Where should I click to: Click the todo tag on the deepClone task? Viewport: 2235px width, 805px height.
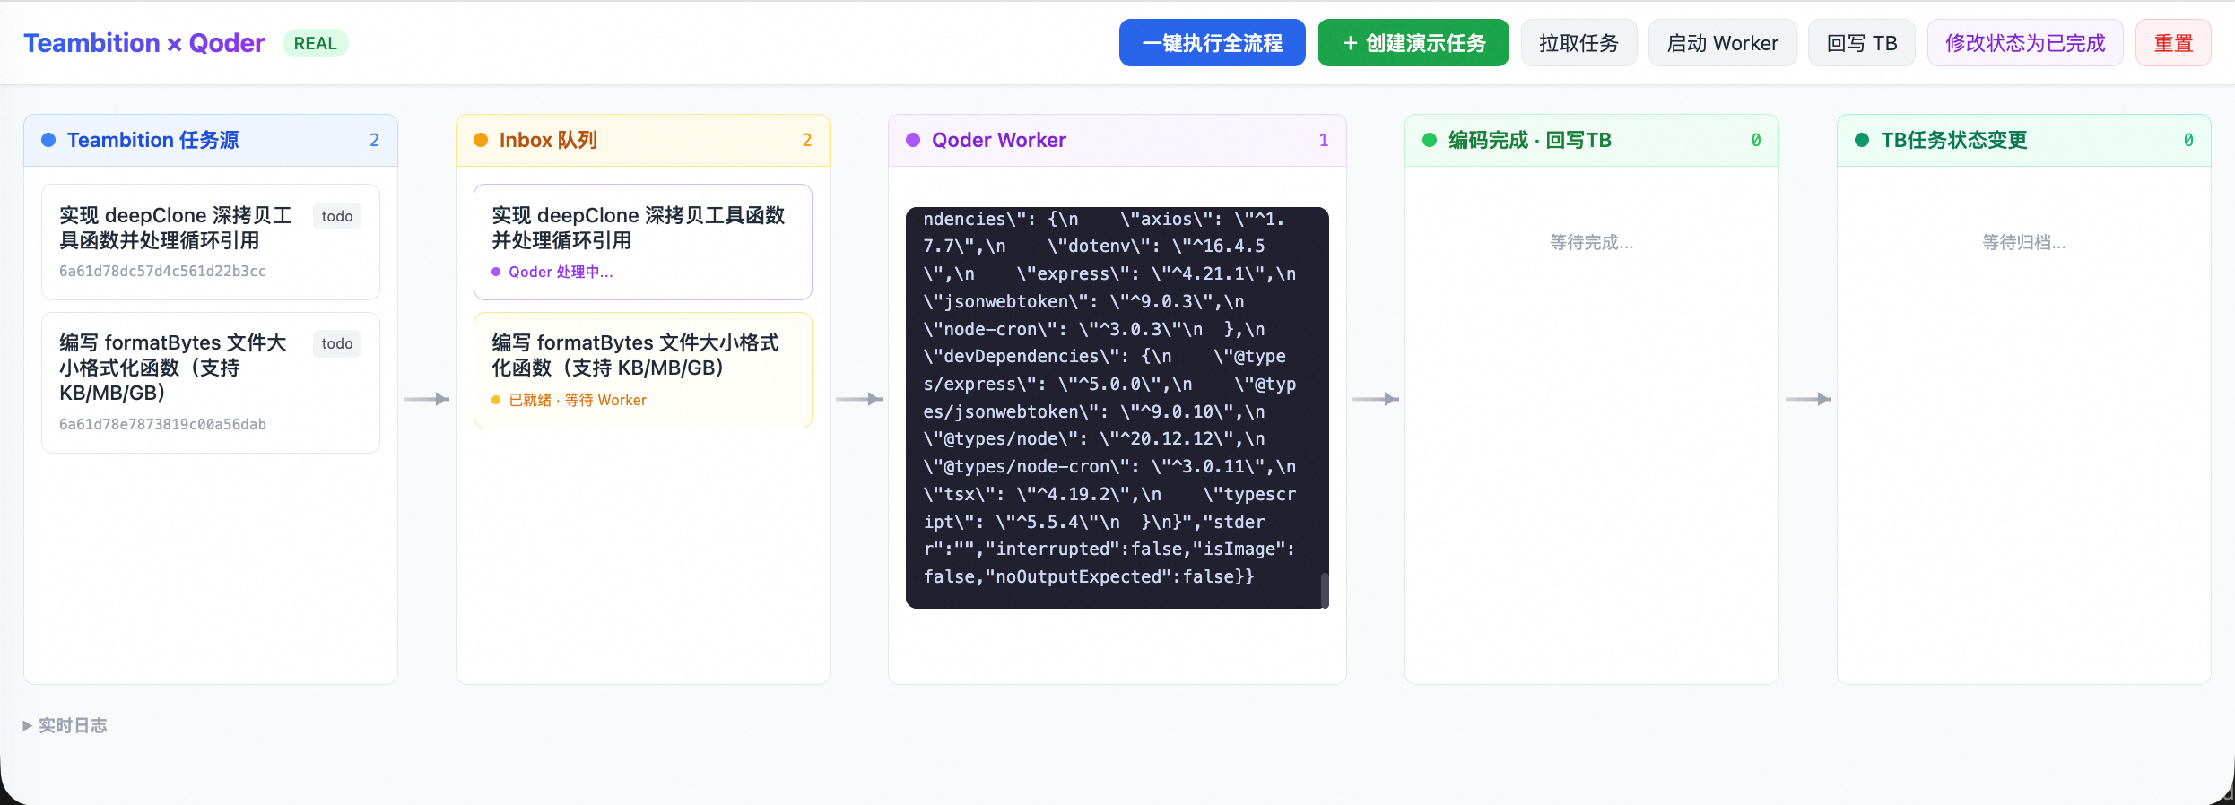click(337, 216)
